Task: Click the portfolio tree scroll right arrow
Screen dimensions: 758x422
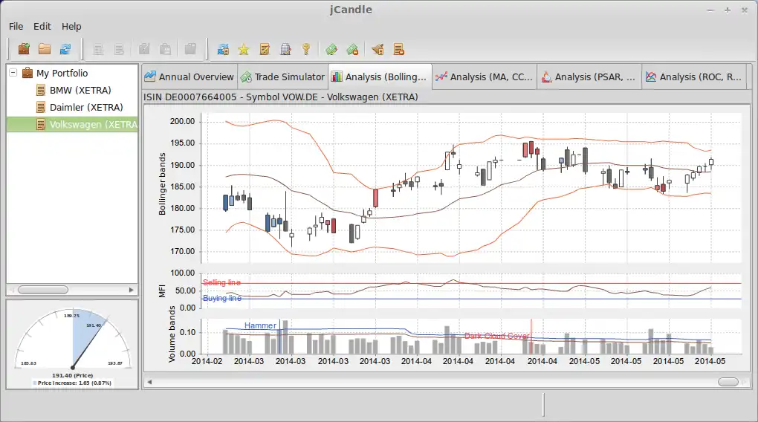Action: tap(131, 290)
